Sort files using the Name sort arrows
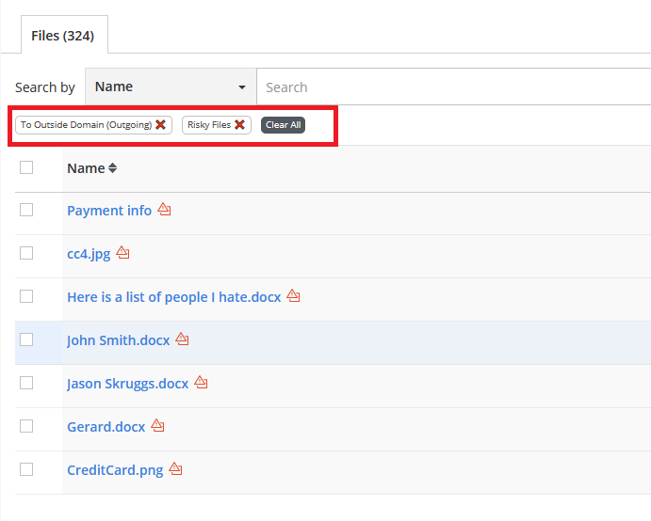Screen dimensions: 651x521 pyautogui.click(x=113, y=168)
